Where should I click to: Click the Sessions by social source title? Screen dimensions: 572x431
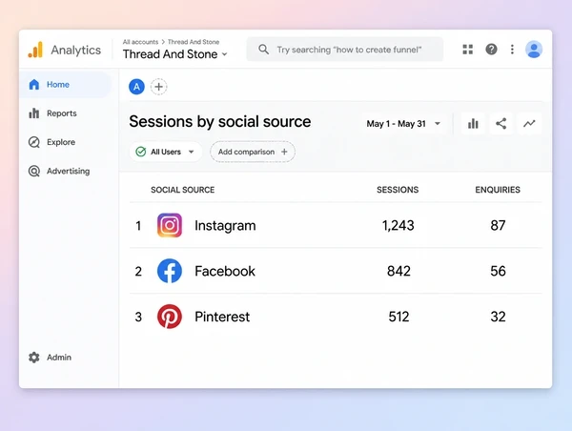coord(220,121)
